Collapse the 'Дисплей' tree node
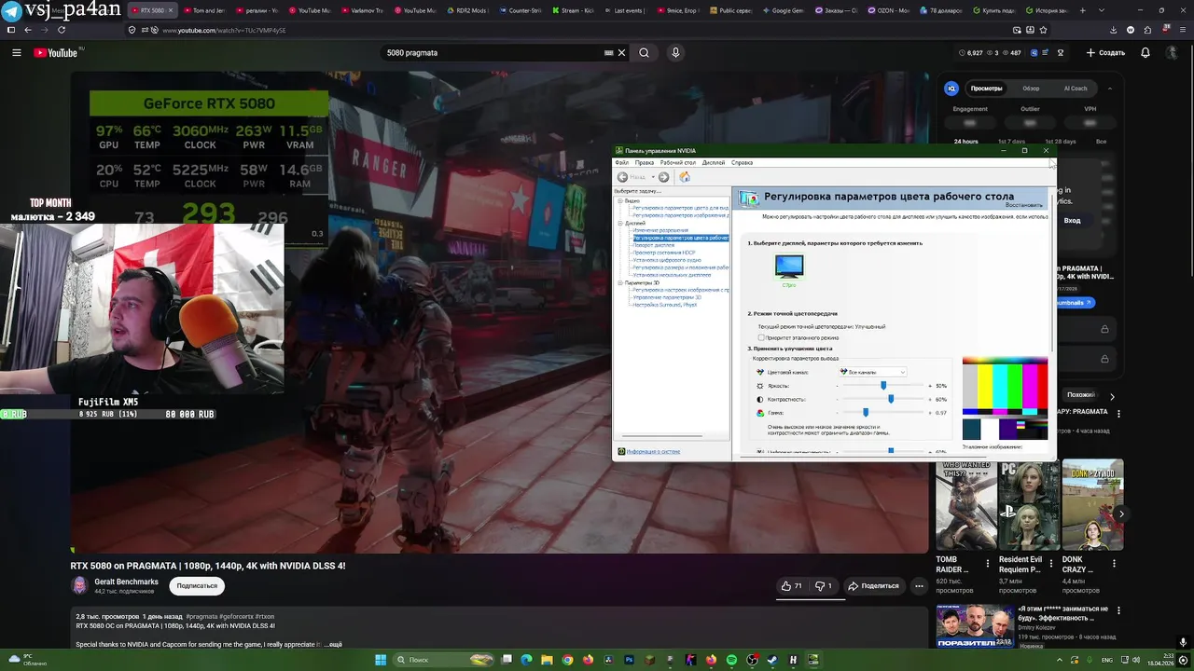 point(619,223)
